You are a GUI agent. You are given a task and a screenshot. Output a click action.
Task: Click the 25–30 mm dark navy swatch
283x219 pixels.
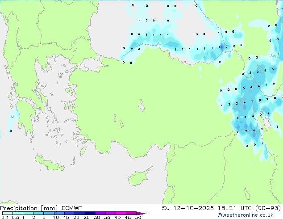(x=90, y=213)
